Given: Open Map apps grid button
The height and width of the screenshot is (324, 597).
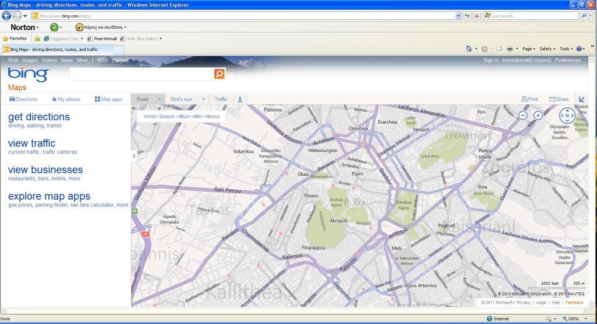Looking at the screenshot, I should click(x=109, y=99).
